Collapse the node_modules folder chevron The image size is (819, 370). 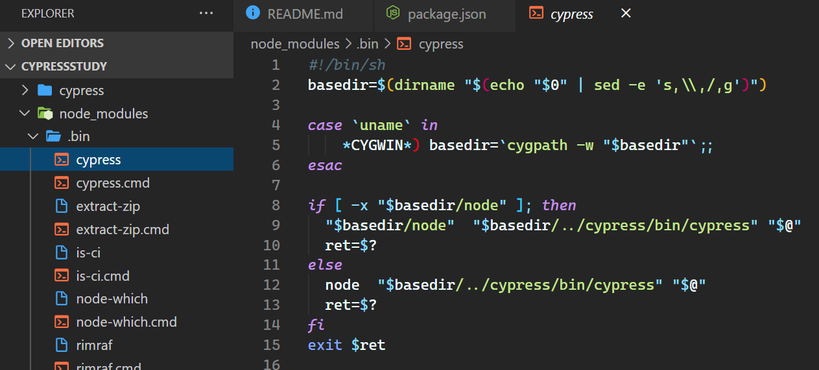pyautogui.click(x=25, y=113)
